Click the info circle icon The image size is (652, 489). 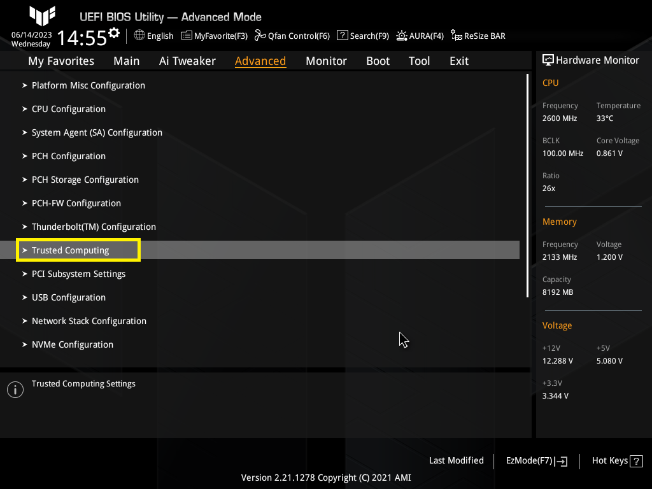click(15, 390)
